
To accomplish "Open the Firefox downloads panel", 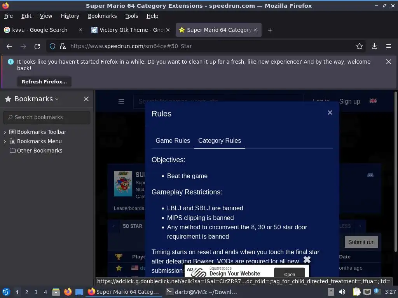I will point(374,46).
